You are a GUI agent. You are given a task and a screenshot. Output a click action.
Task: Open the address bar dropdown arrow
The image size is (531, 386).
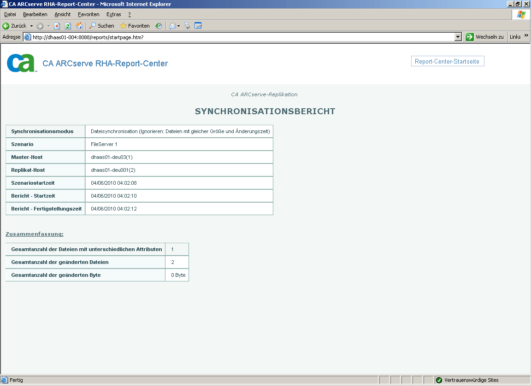pyautogui.click(x=458, y=37)
